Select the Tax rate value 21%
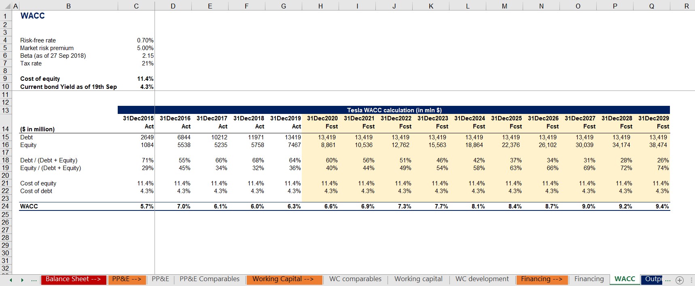The width and height of the screenshot is (695, 286). 147,63
